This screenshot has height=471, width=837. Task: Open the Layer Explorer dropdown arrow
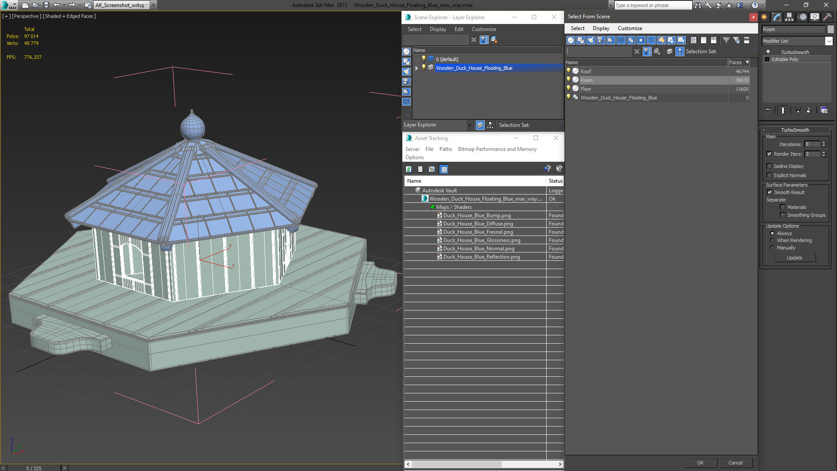point(470,125)
